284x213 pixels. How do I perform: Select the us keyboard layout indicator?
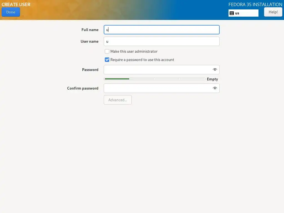pos(243,13)
